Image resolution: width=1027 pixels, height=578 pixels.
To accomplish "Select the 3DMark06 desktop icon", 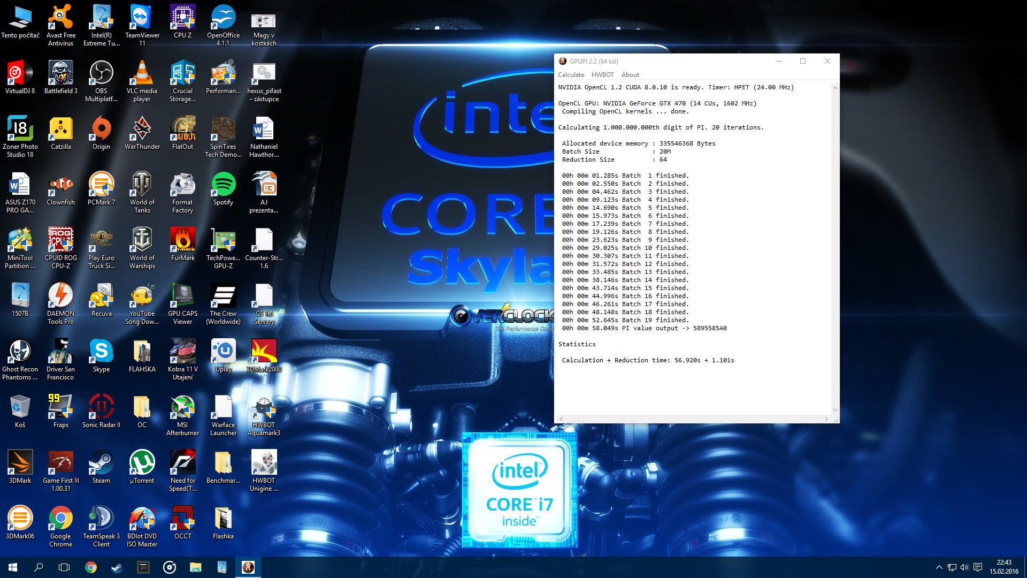I will pyautogui.click(x=20, y=523).
